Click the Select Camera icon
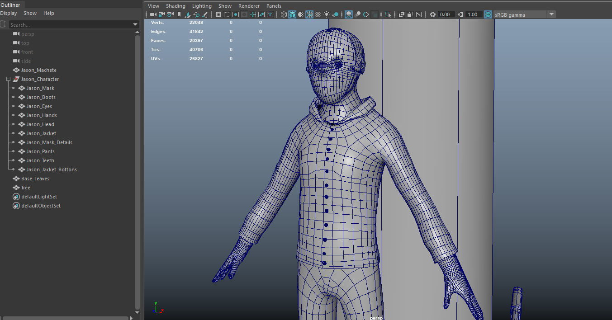Screen dimensions: 612x320 pyautogui.click(x=153, y=14)
